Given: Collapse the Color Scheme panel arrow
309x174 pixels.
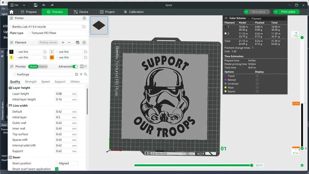Looking at the screenshot, I should tap(226, 18).
